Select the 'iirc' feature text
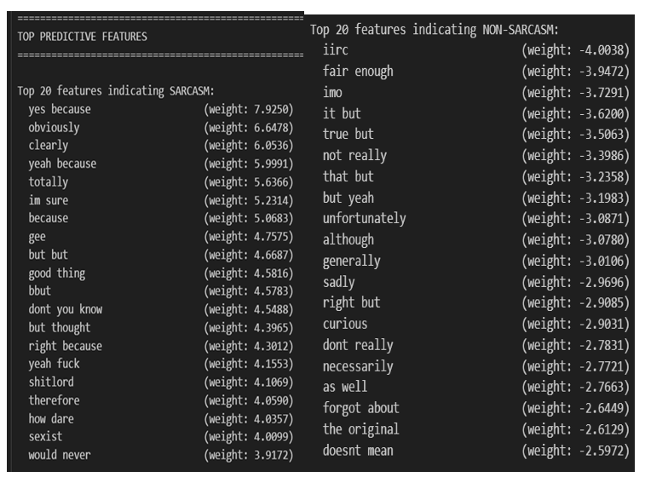Screen dimensions: 645x483 click(x=336, y=50)
